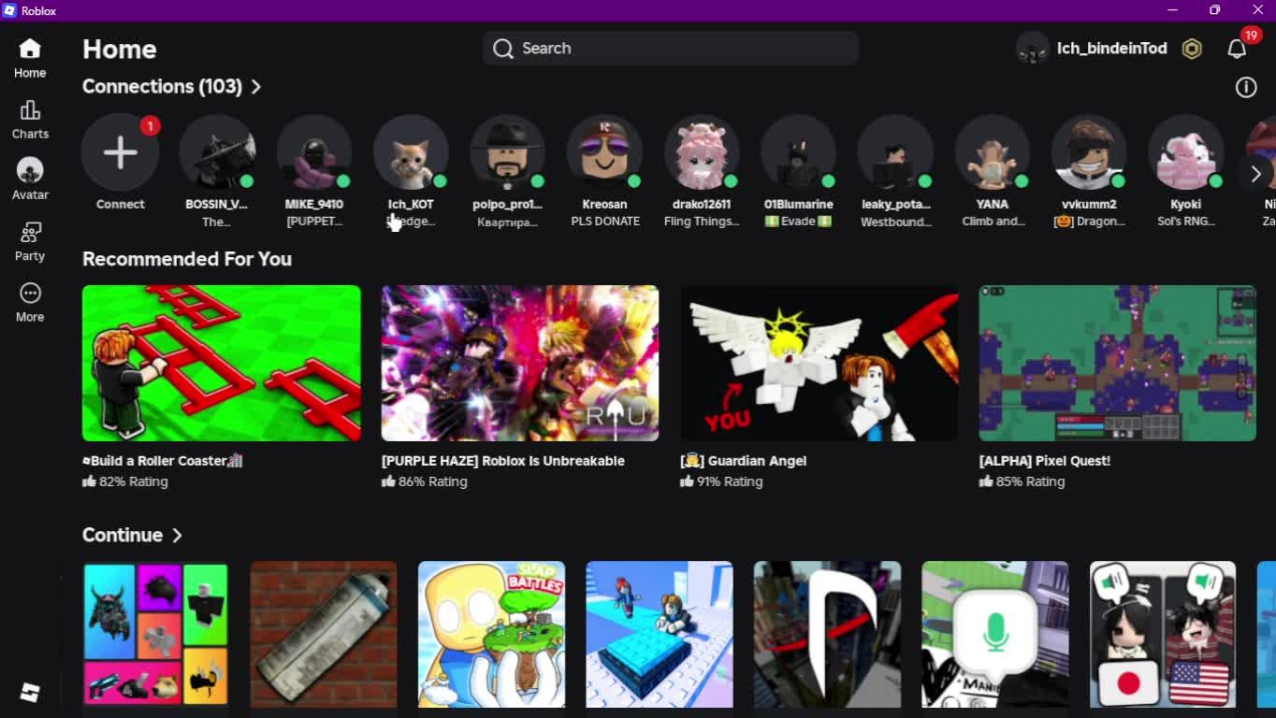Open profile avatar next to Ich_bindeinTod
The image size is (1276, 718).
(x=1033, y=49)
